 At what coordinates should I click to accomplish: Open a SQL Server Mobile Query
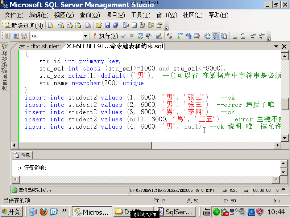[x=88, y=25]
